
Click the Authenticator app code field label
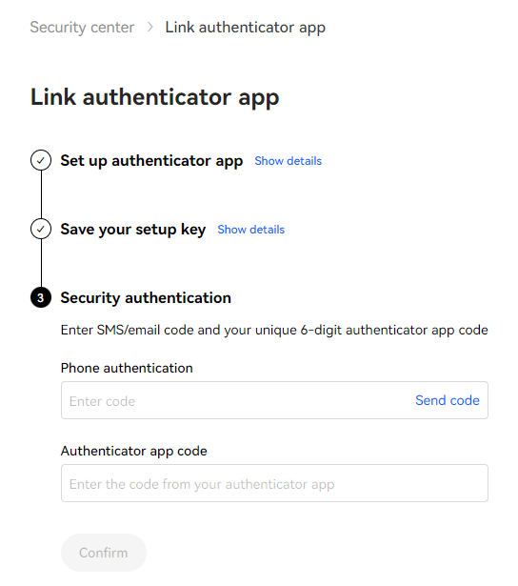pyautogui.click(x=133, y=451)
